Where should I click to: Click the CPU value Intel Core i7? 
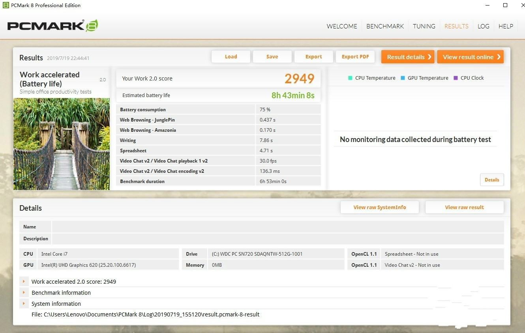54,254
